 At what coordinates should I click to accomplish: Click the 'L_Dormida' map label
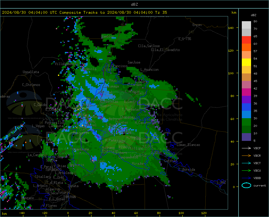[x=187, y=170]
